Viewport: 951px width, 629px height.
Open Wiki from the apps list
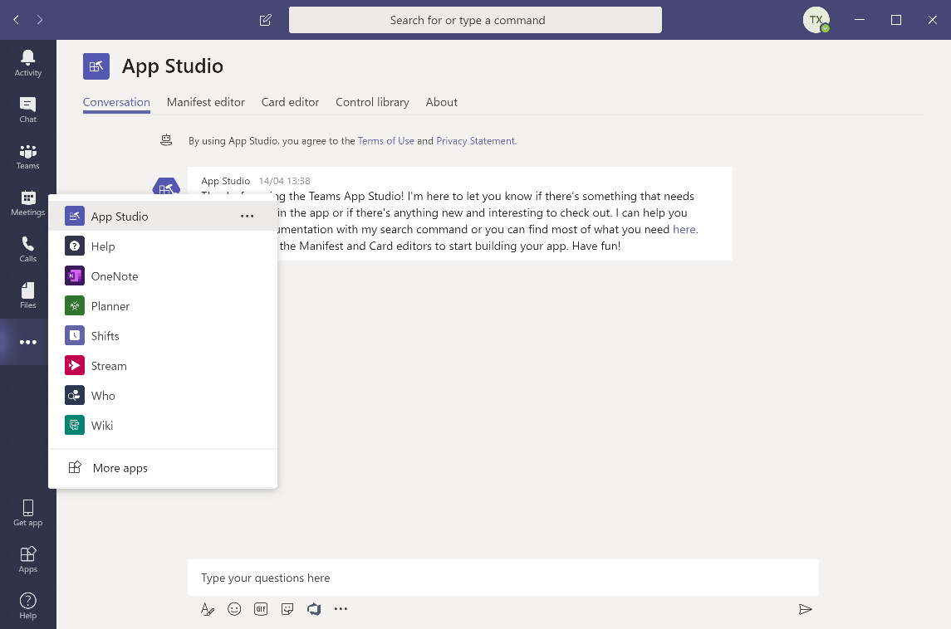click(x=163, y=426)
